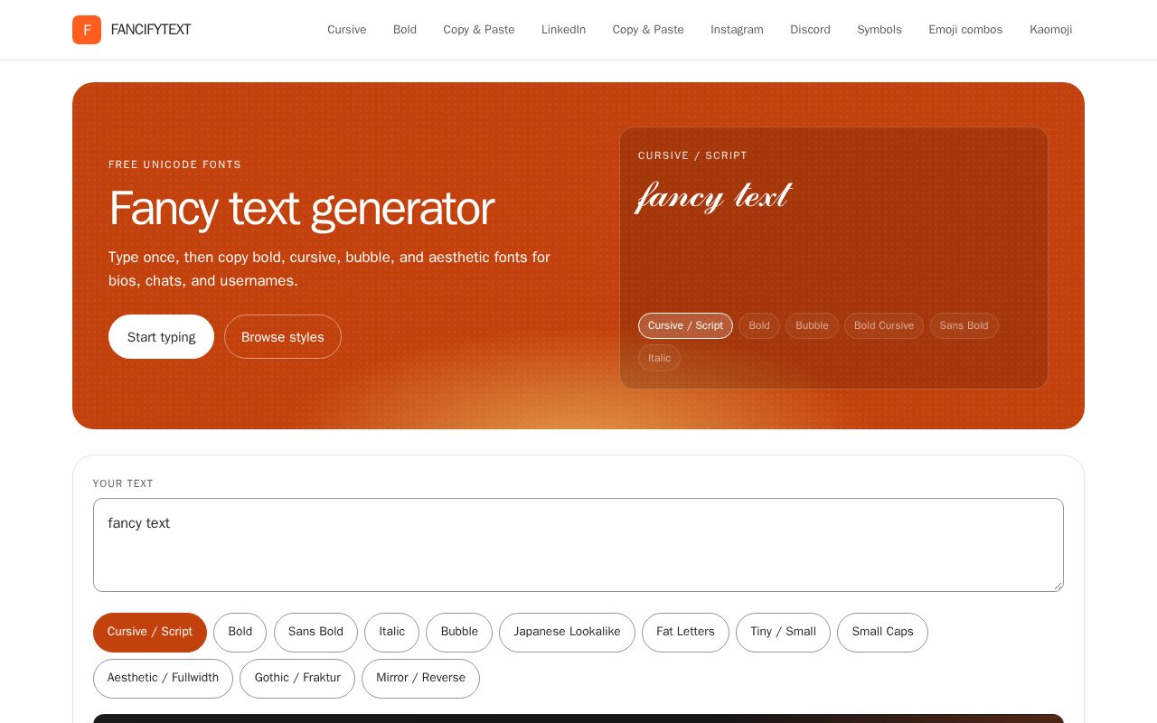Select the Bold chip in hero preview card

pyautogui.click(x=759, y=325)
